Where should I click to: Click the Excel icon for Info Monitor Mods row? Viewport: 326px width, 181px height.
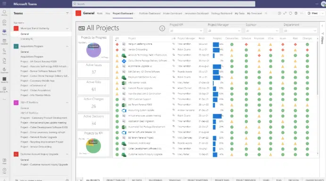[124, 82]
